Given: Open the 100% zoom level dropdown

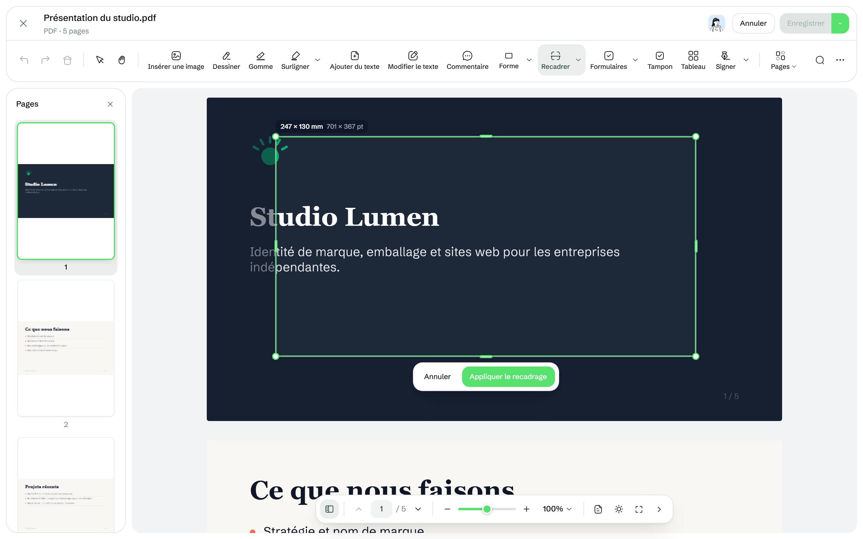Looking at the screenshot, I should click(x=557, y=509).
